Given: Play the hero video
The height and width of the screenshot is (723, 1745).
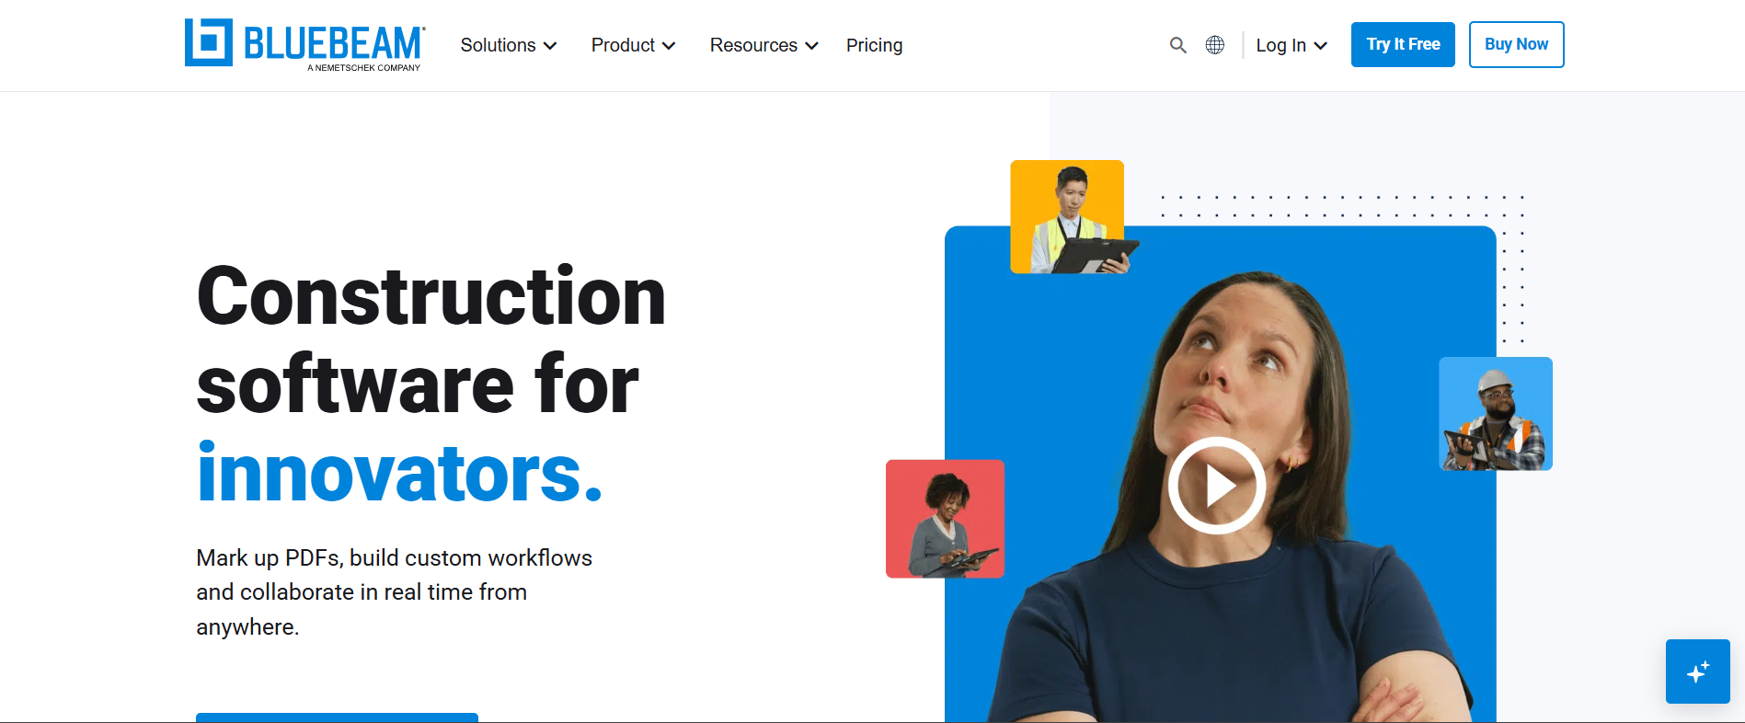Looking at the screenshot, I should (1217, 486).
